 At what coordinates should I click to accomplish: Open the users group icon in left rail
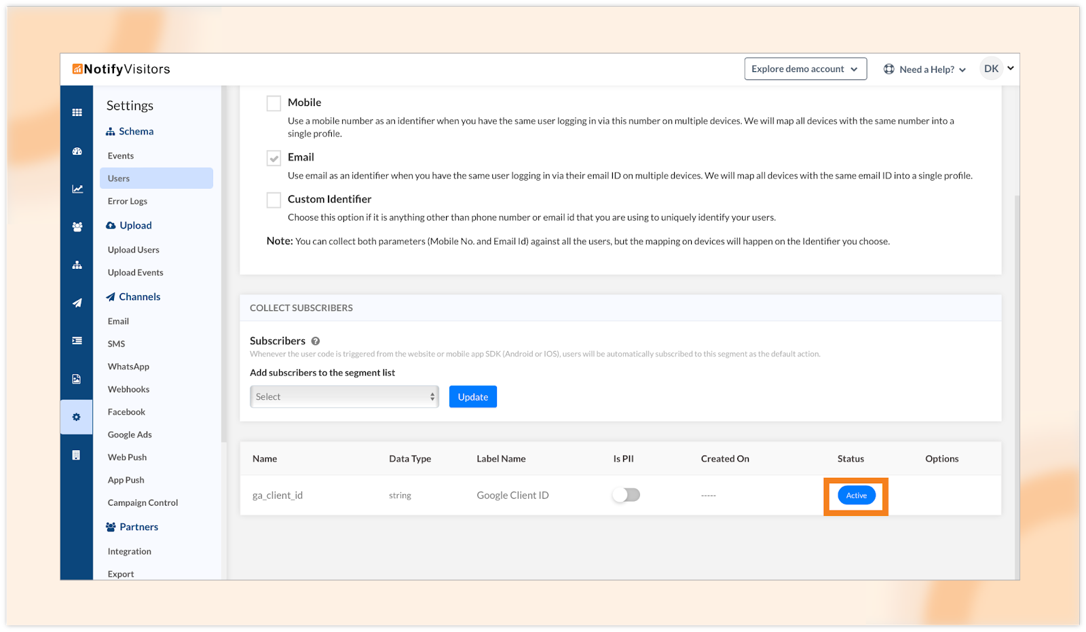(x=77, y=227)
